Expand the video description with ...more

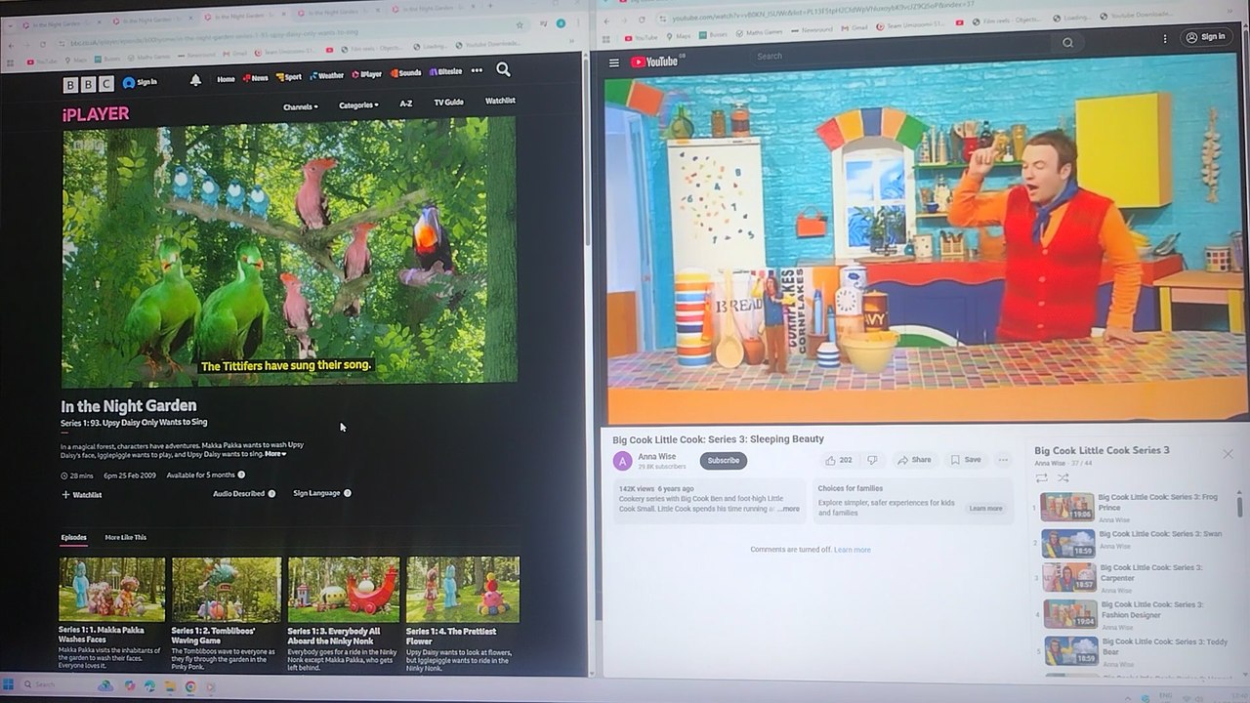(788, 509)
